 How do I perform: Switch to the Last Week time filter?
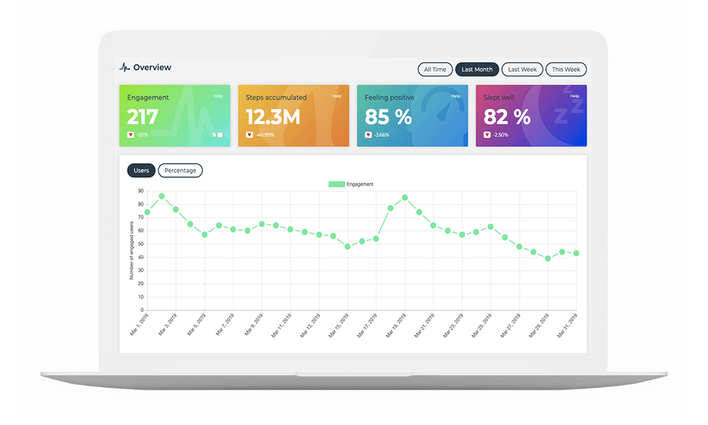click(x=522, y=69)
